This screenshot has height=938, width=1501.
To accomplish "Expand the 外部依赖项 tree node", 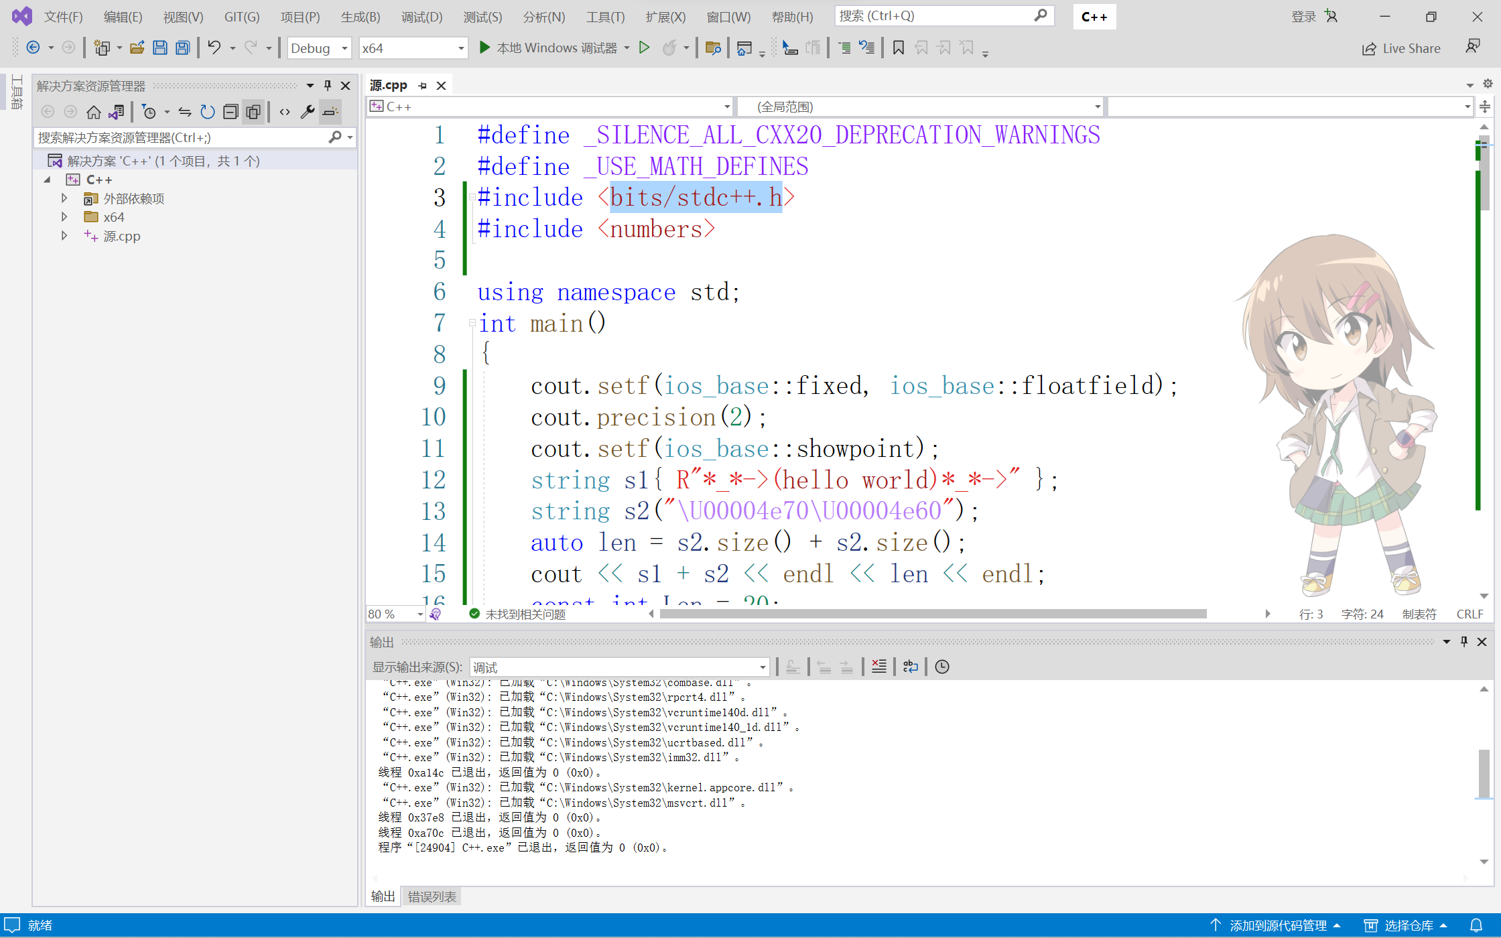I will (64, 198).
